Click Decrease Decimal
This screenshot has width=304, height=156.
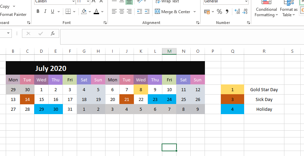tap(245, 11)
